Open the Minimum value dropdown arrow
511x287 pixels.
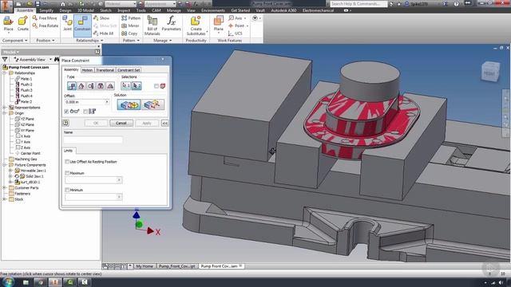119,197
